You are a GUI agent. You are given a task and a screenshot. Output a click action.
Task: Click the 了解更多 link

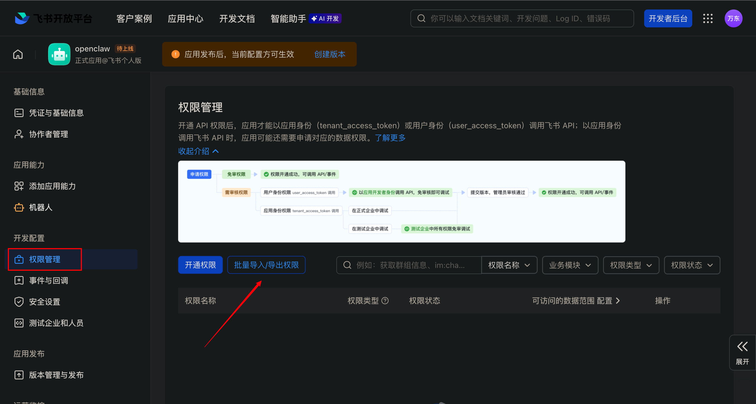(x=390, y=138)
